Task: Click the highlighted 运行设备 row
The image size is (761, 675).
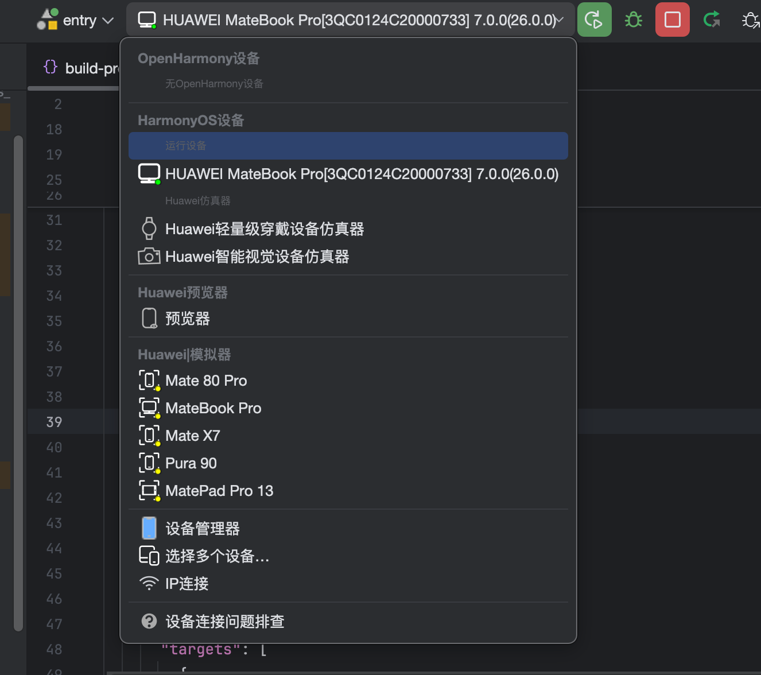Action: tap(348, 146)
